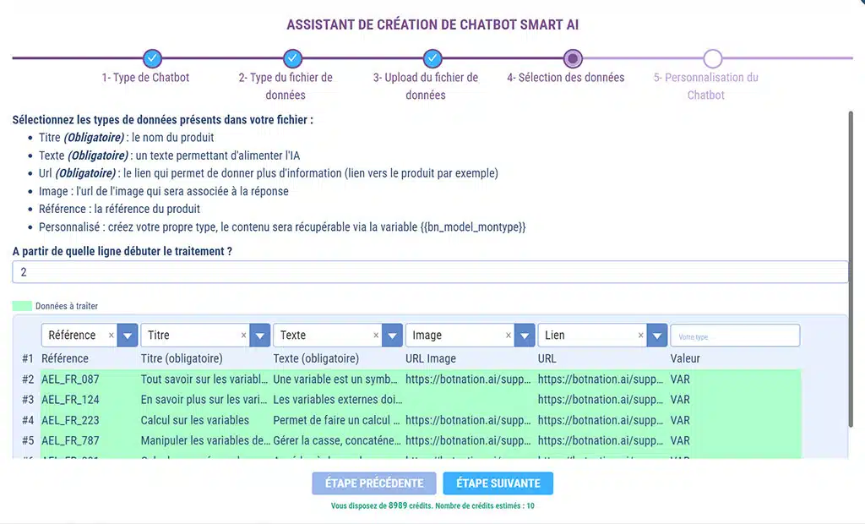Screen dimensions: 865x524
Task: Click the step 1 'Type de Chatbot' checkmark circle
Action: pyautogui.click(x=152, y=58)
